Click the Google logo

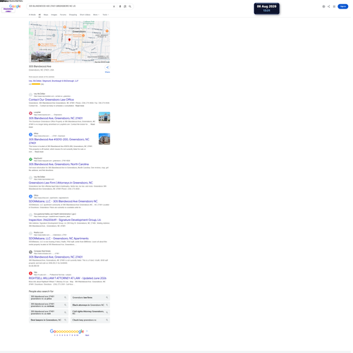tap(15, 6)
